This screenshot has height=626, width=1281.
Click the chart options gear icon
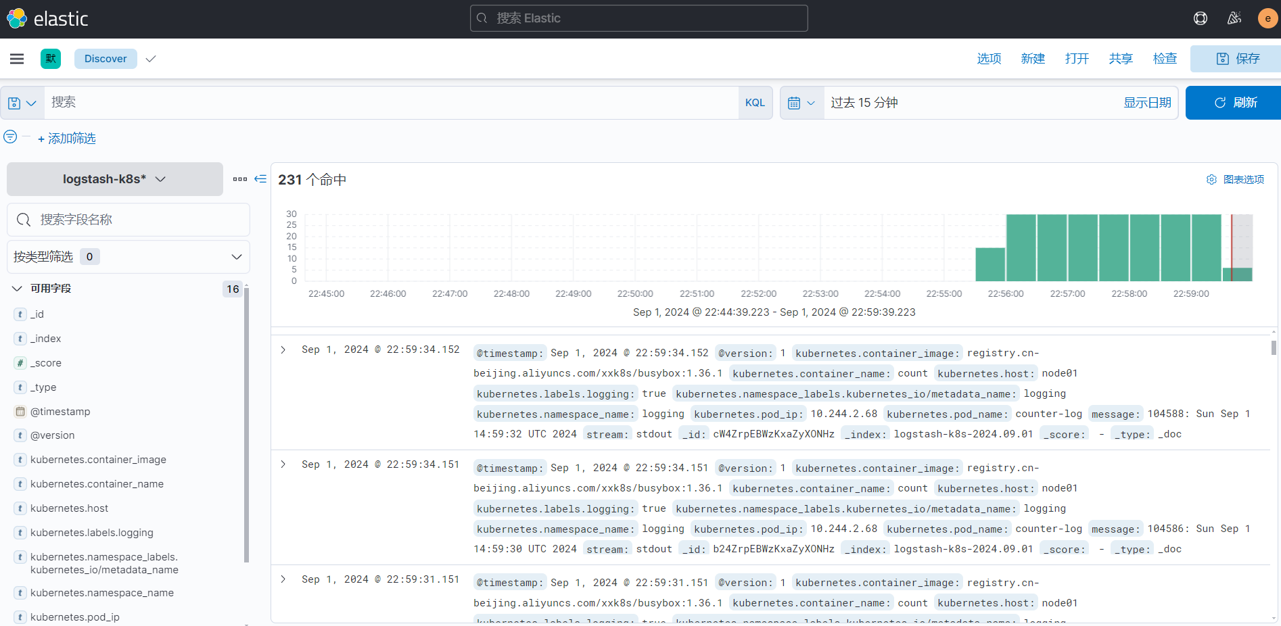1211,179
